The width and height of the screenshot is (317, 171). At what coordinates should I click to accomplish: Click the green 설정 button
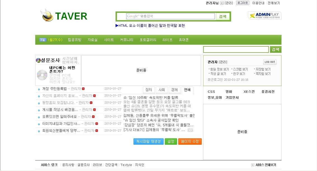click(x=171, y=142)
